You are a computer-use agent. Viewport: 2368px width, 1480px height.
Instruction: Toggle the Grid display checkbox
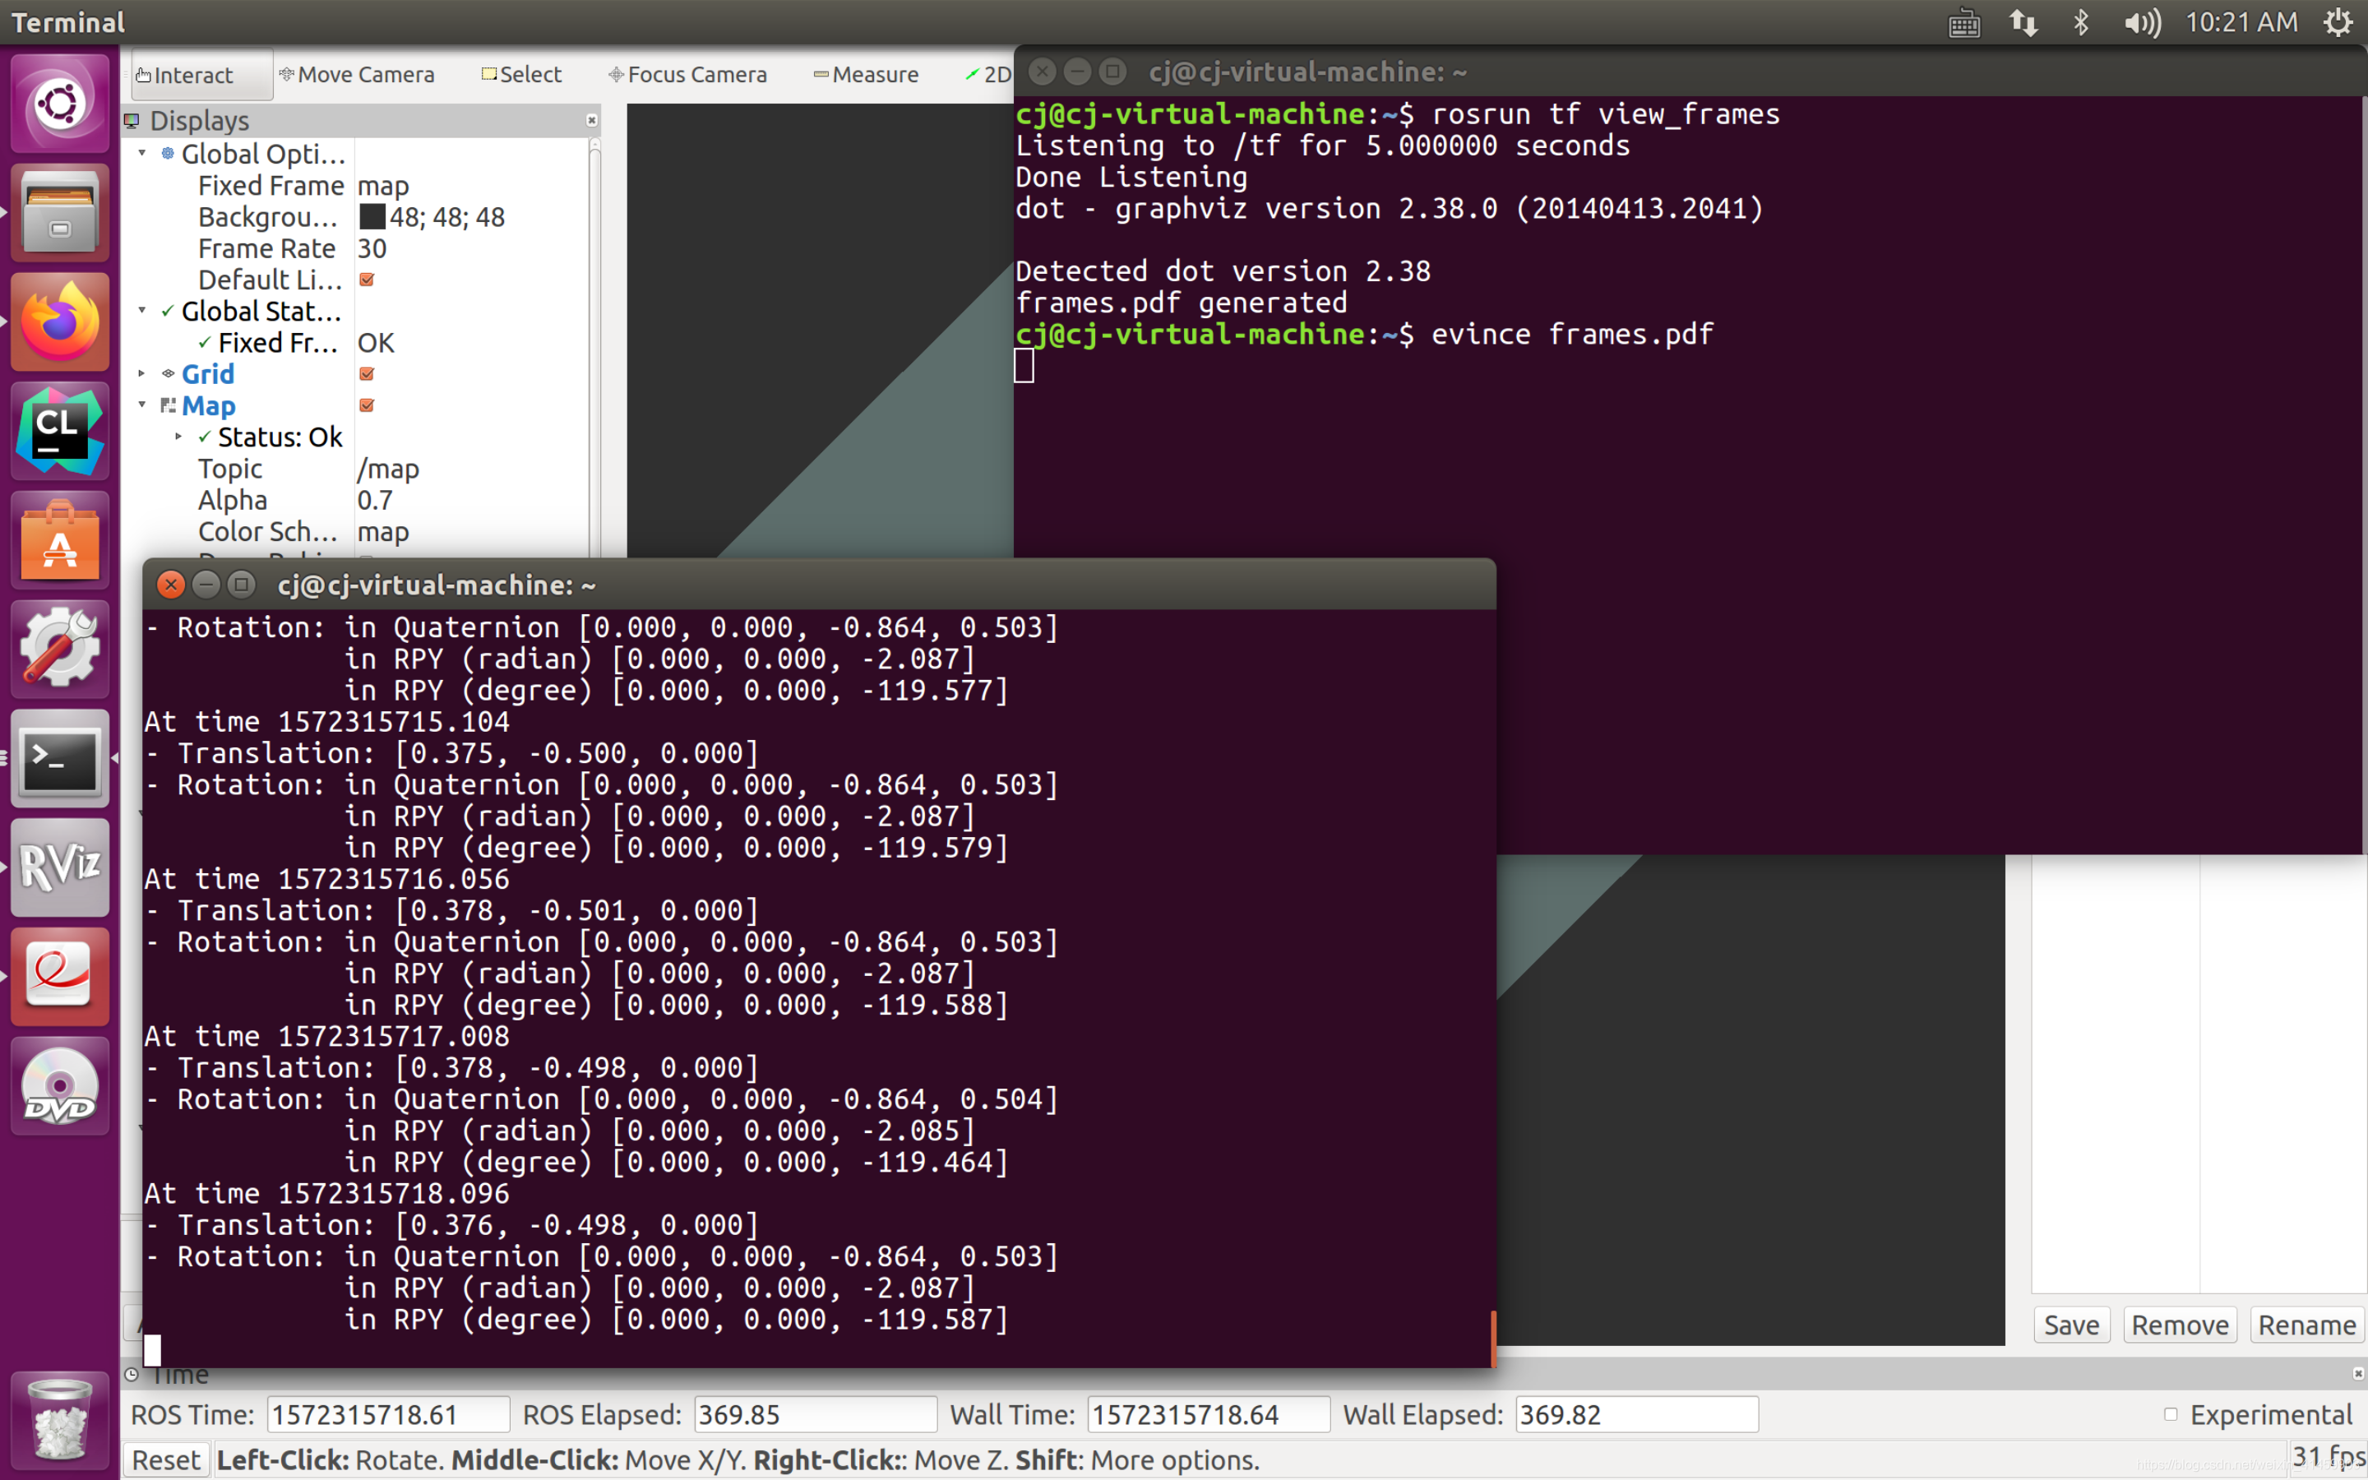[x=367, y=374]
